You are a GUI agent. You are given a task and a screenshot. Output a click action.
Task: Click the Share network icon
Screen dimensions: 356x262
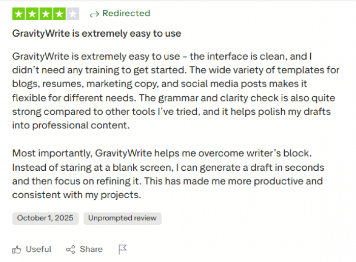71,249
